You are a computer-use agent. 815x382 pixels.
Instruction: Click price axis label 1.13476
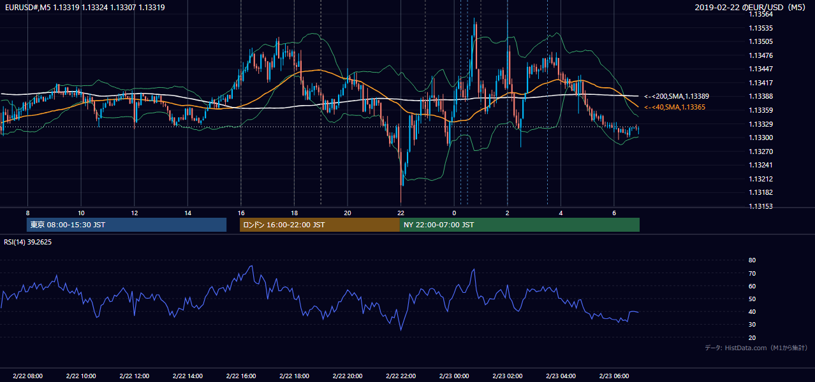click(x=761, y=55)
